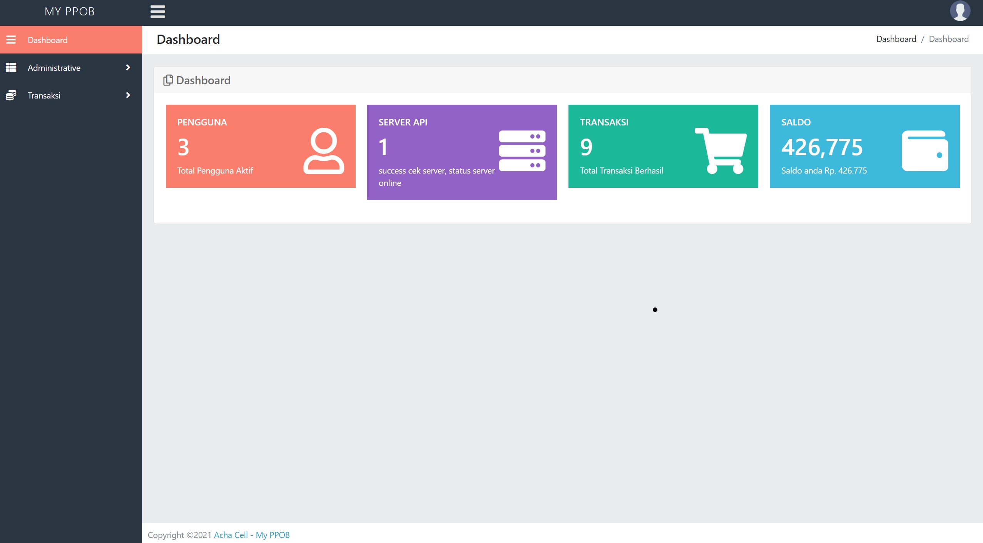Select the Dashboard sidebar menu item
983x543 pixels.
(48, 40)
